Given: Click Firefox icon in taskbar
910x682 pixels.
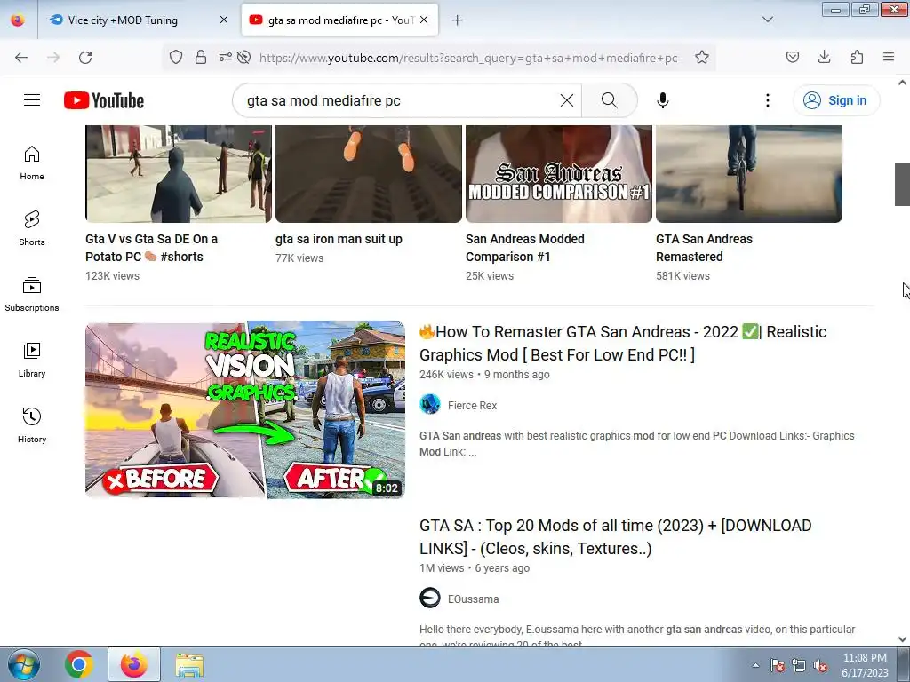Looking at the screenshot, I should (x=134, y=664).
